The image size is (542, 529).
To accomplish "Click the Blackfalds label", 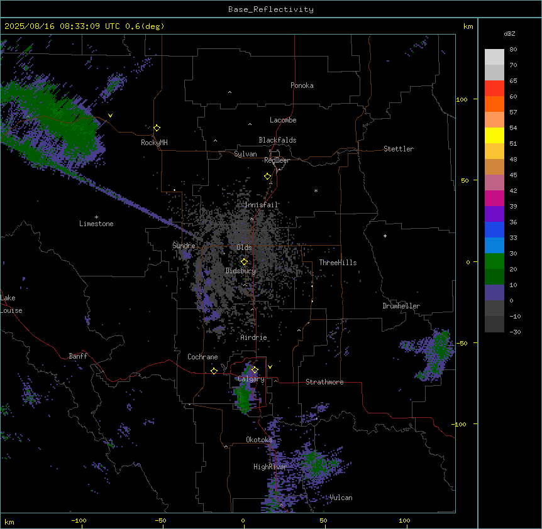I will [x=277, y=140].
